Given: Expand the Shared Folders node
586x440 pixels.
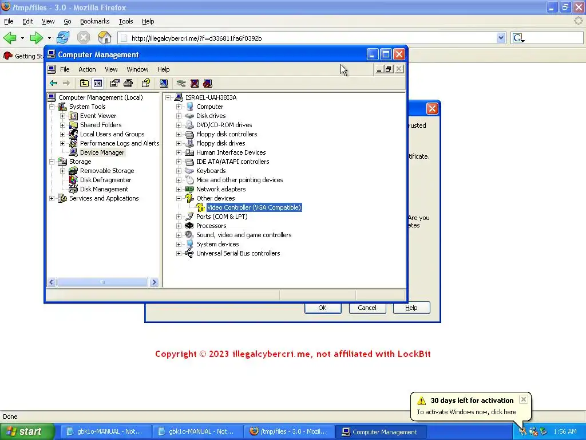Looking at the screenshot, I should [x=63, y=125].
